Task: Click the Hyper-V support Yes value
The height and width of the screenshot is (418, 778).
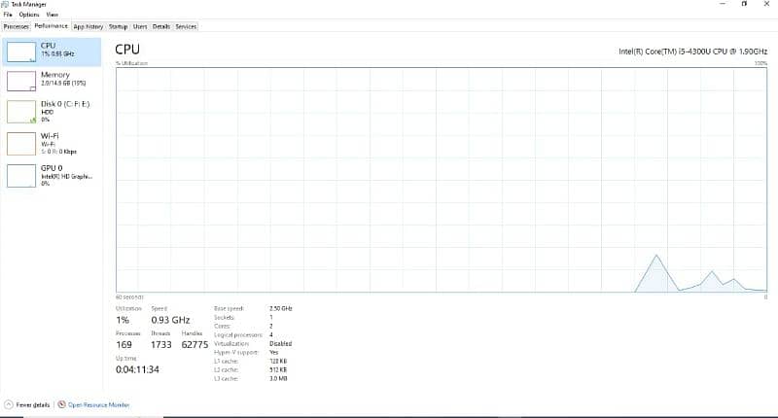Action: (274, 352)
